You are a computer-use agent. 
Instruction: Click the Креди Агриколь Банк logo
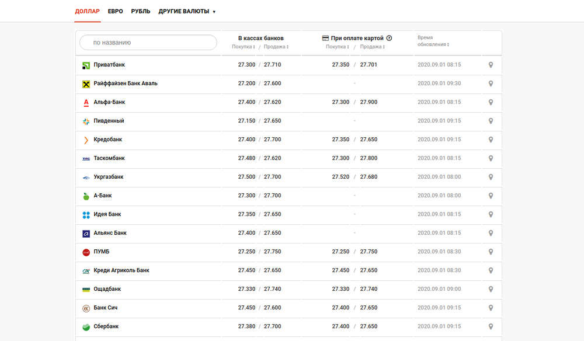(86, 271)
